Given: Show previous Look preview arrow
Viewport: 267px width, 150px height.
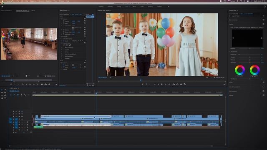Looking at the screenshot, I should click(x=233, y=38).
